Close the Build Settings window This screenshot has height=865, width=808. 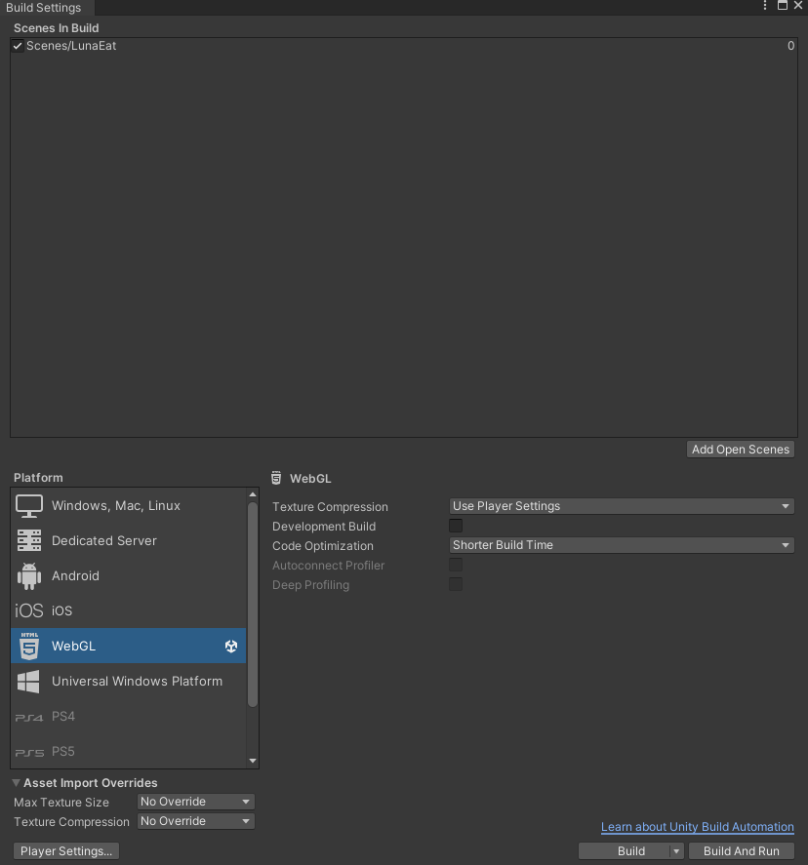coord(798,6)
